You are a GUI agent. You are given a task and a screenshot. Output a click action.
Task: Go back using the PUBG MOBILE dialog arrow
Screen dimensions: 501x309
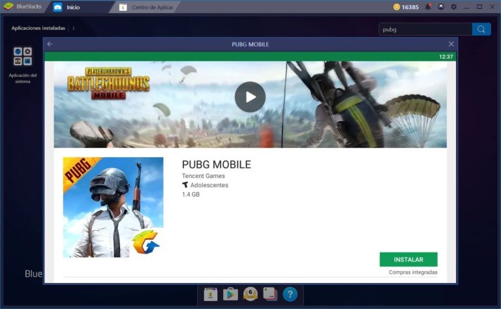coord(50,44)
